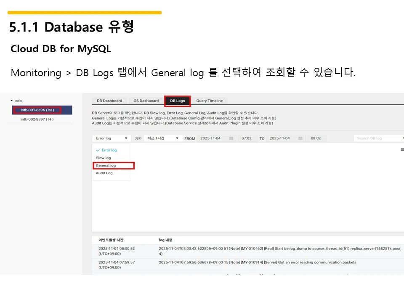This screenshot has height=303, width=404.
Task: Open the log type dropdown showing Error log
Action: tap(111, 138)
